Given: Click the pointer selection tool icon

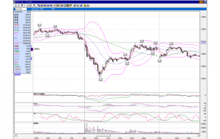Looking at the screenshot, I should click(x=78, y=6).
